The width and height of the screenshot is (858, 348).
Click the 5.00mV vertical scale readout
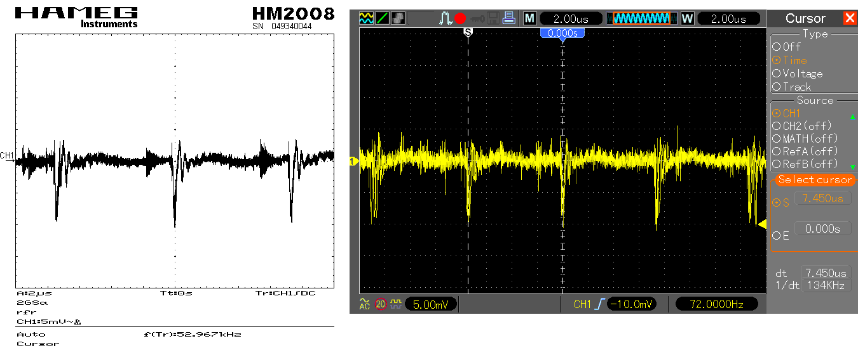pos(431,305)
